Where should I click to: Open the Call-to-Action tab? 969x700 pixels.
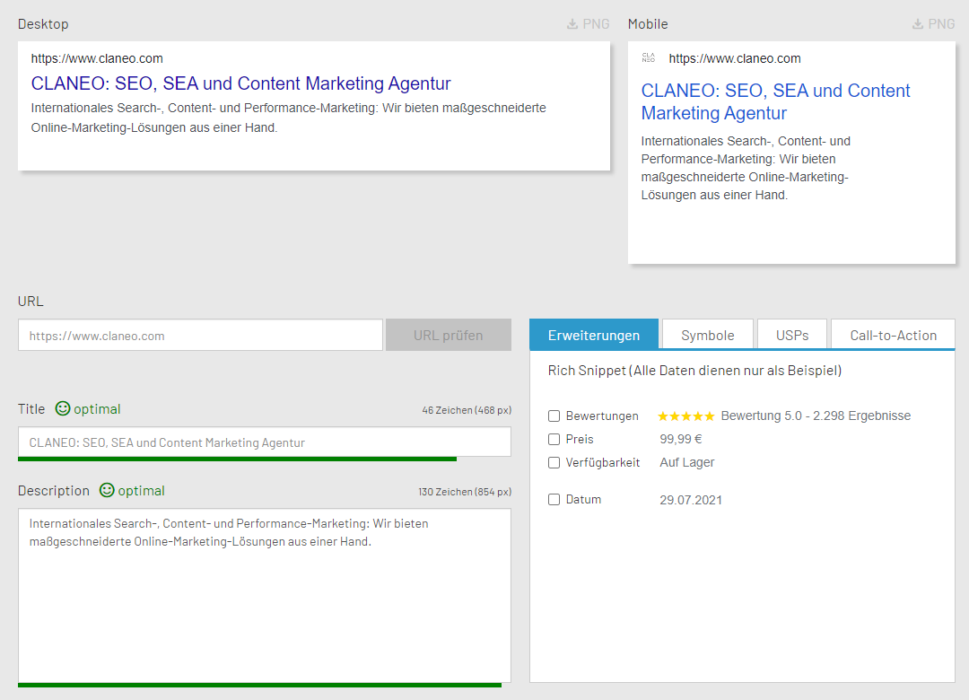(893, 335)
